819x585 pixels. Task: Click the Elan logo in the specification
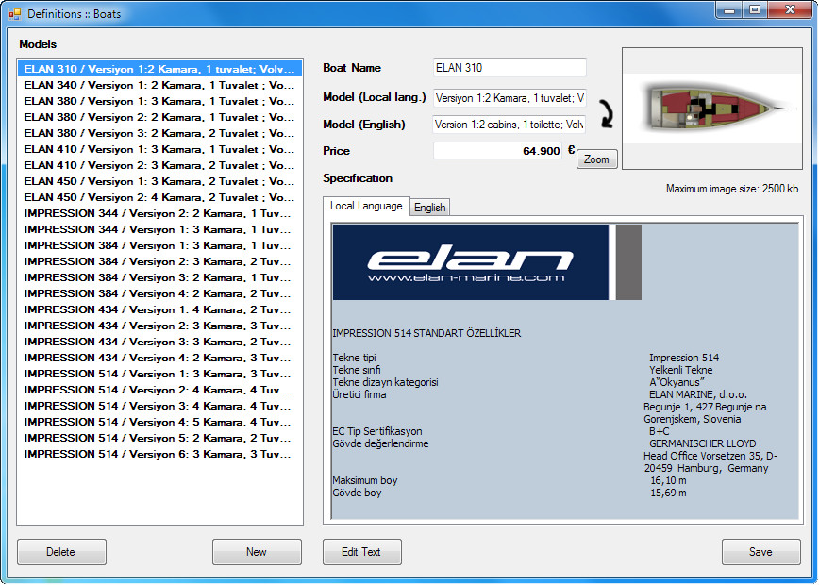pyautogui.click(x=471, y=262)
